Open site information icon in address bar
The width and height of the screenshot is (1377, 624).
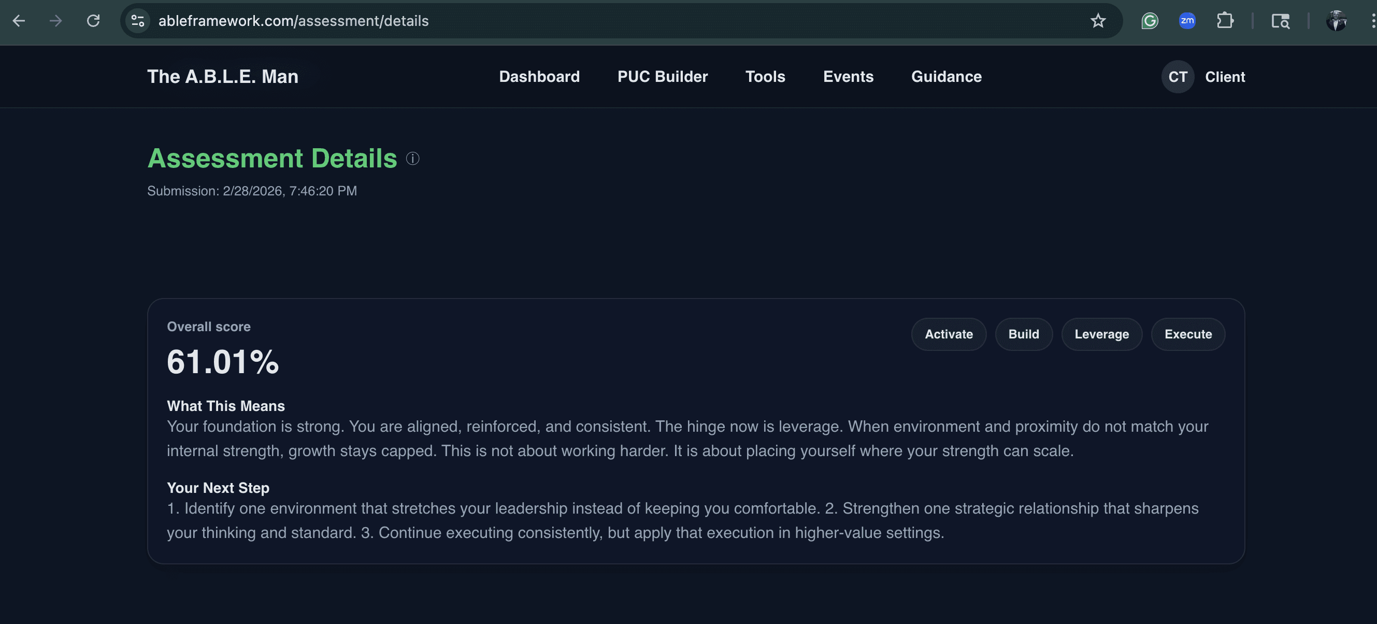pyautogui.click(x=138, y=21)
